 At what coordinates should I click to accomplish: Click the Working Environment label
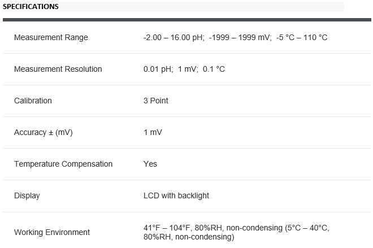pos(52,232)
